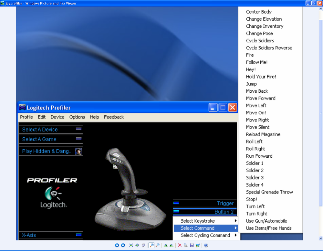This screenshot has height=251, width=323.
Task: Minimize the Logitech Profiler window
Action: pyautogui.click(x=213, y=107)
